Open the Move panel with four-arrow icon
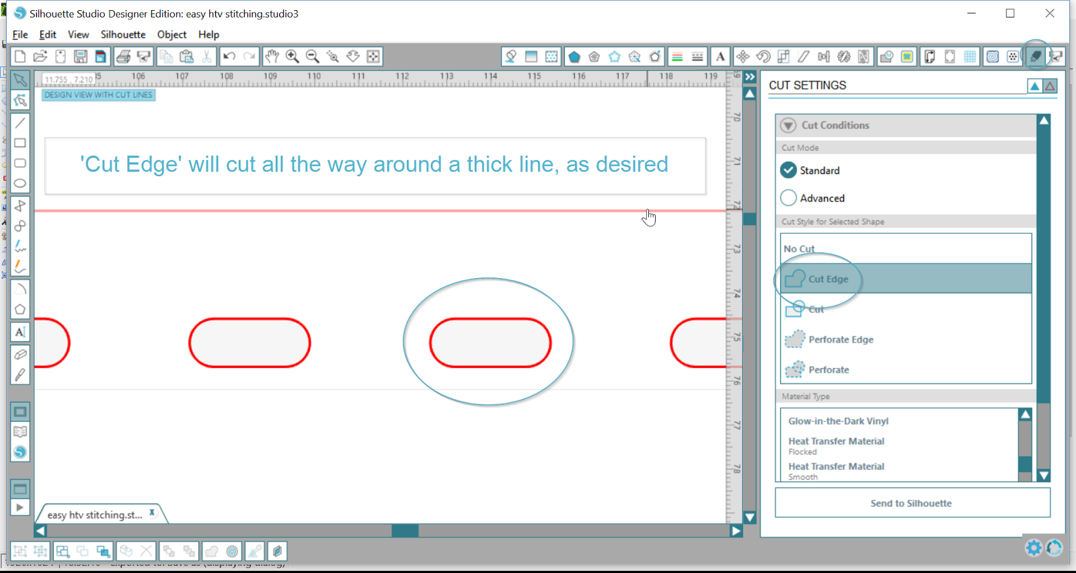Viewport: 1076px width, 573px height. point(742,56)
